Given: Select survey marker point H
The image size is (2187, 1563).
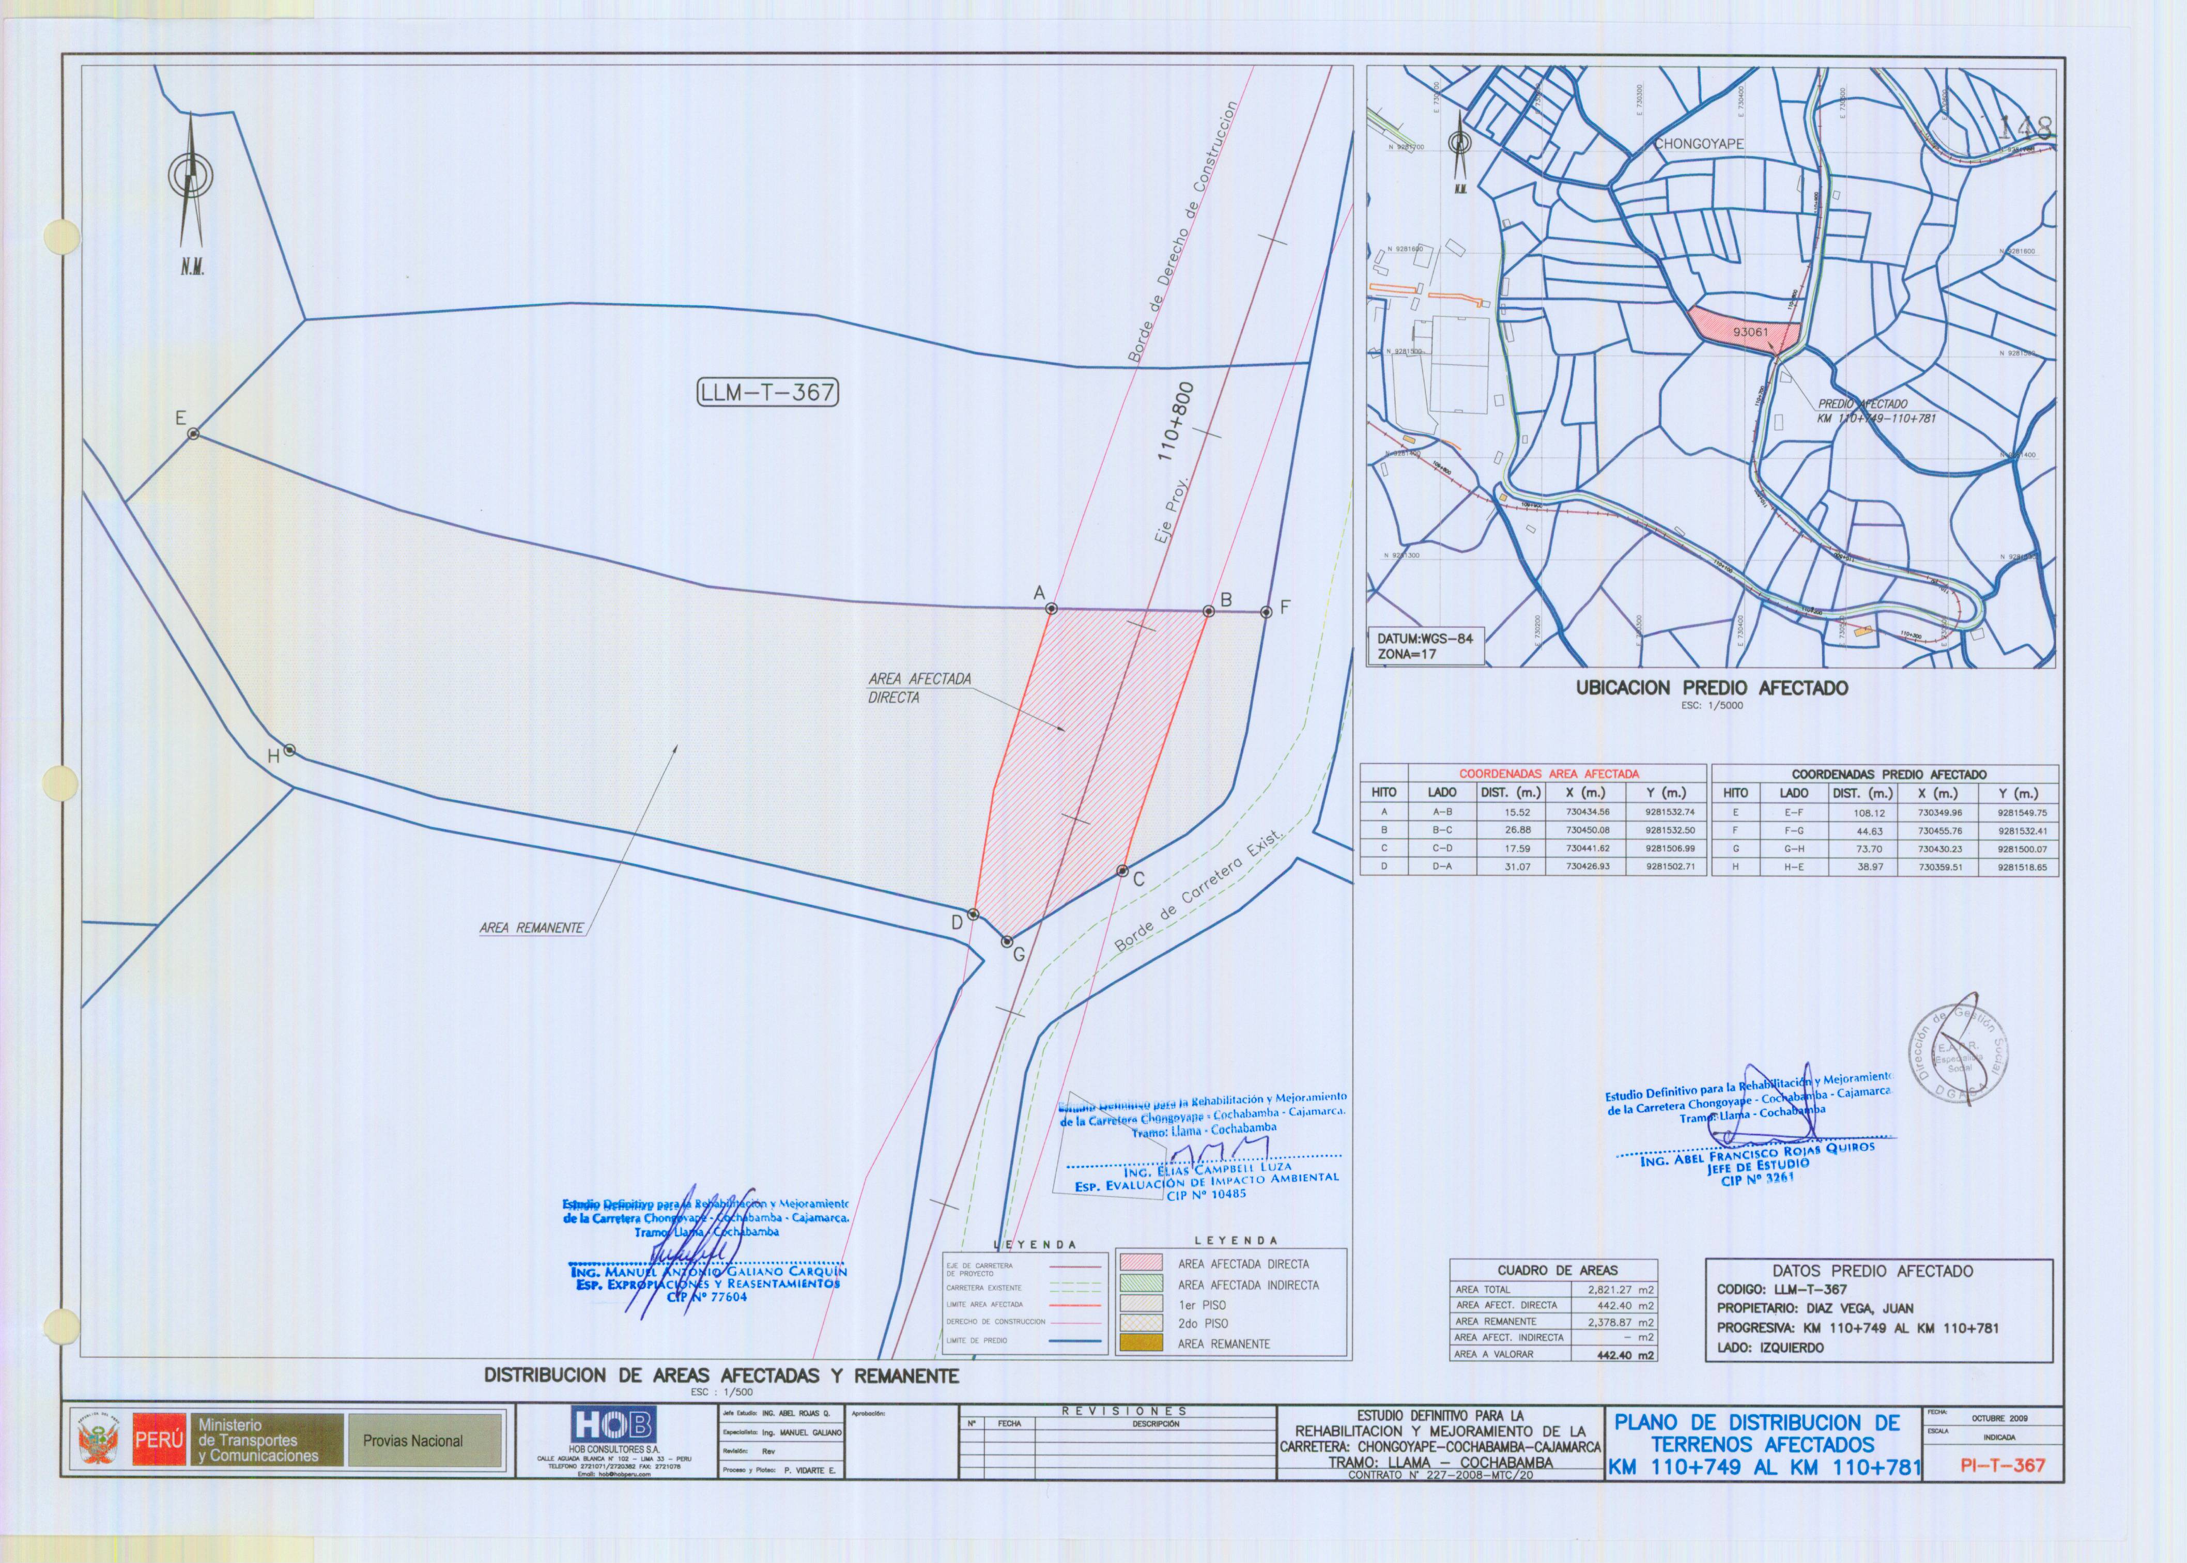Looking at the screenshot, I should (x=289, y=750).
